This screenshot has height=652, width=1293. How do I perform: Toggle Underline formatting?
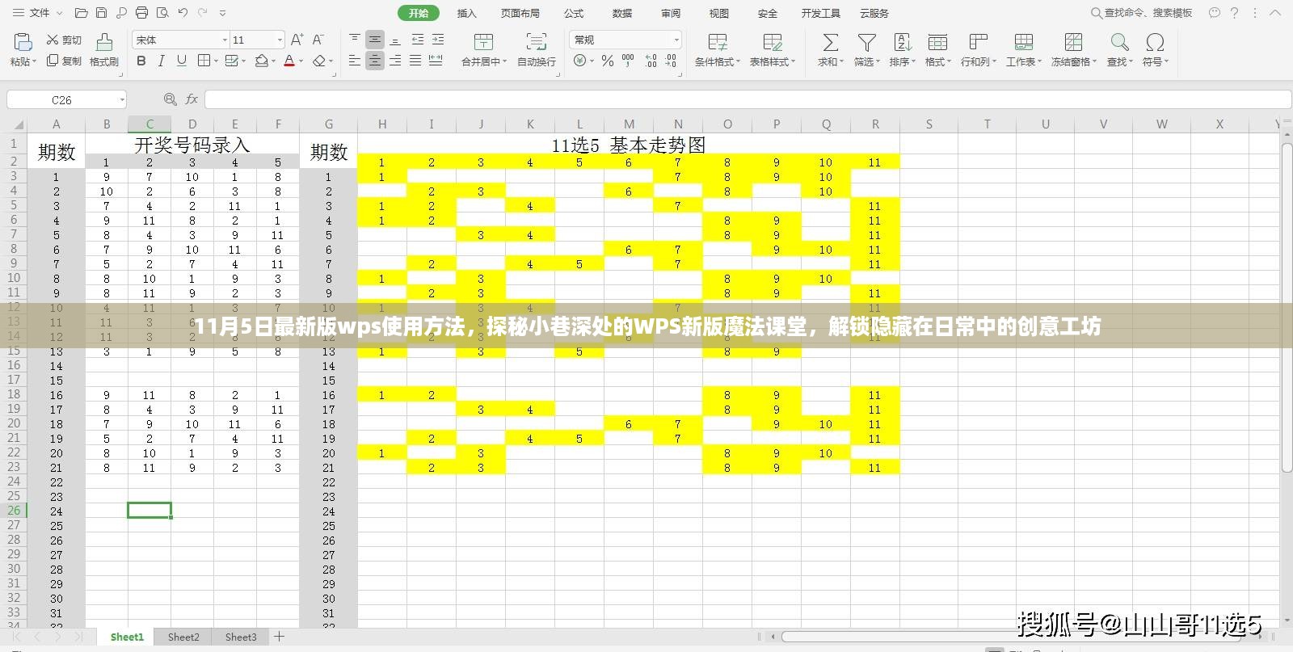click(182, 61)
